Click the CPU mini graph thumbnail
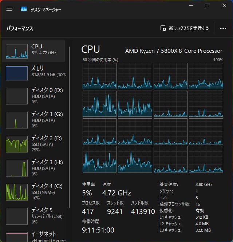This screenshot has height=242, width=233. coord(17,51)
